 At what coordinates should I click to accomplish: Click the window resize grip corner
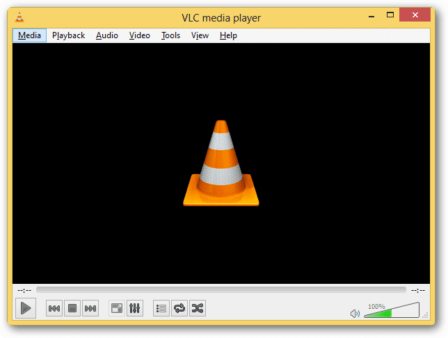pos(426,315)
